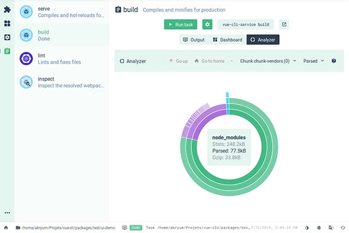Open the Configuration gear sidebar icon
This screenshot has height=233, width=349.
click(7, 37)
